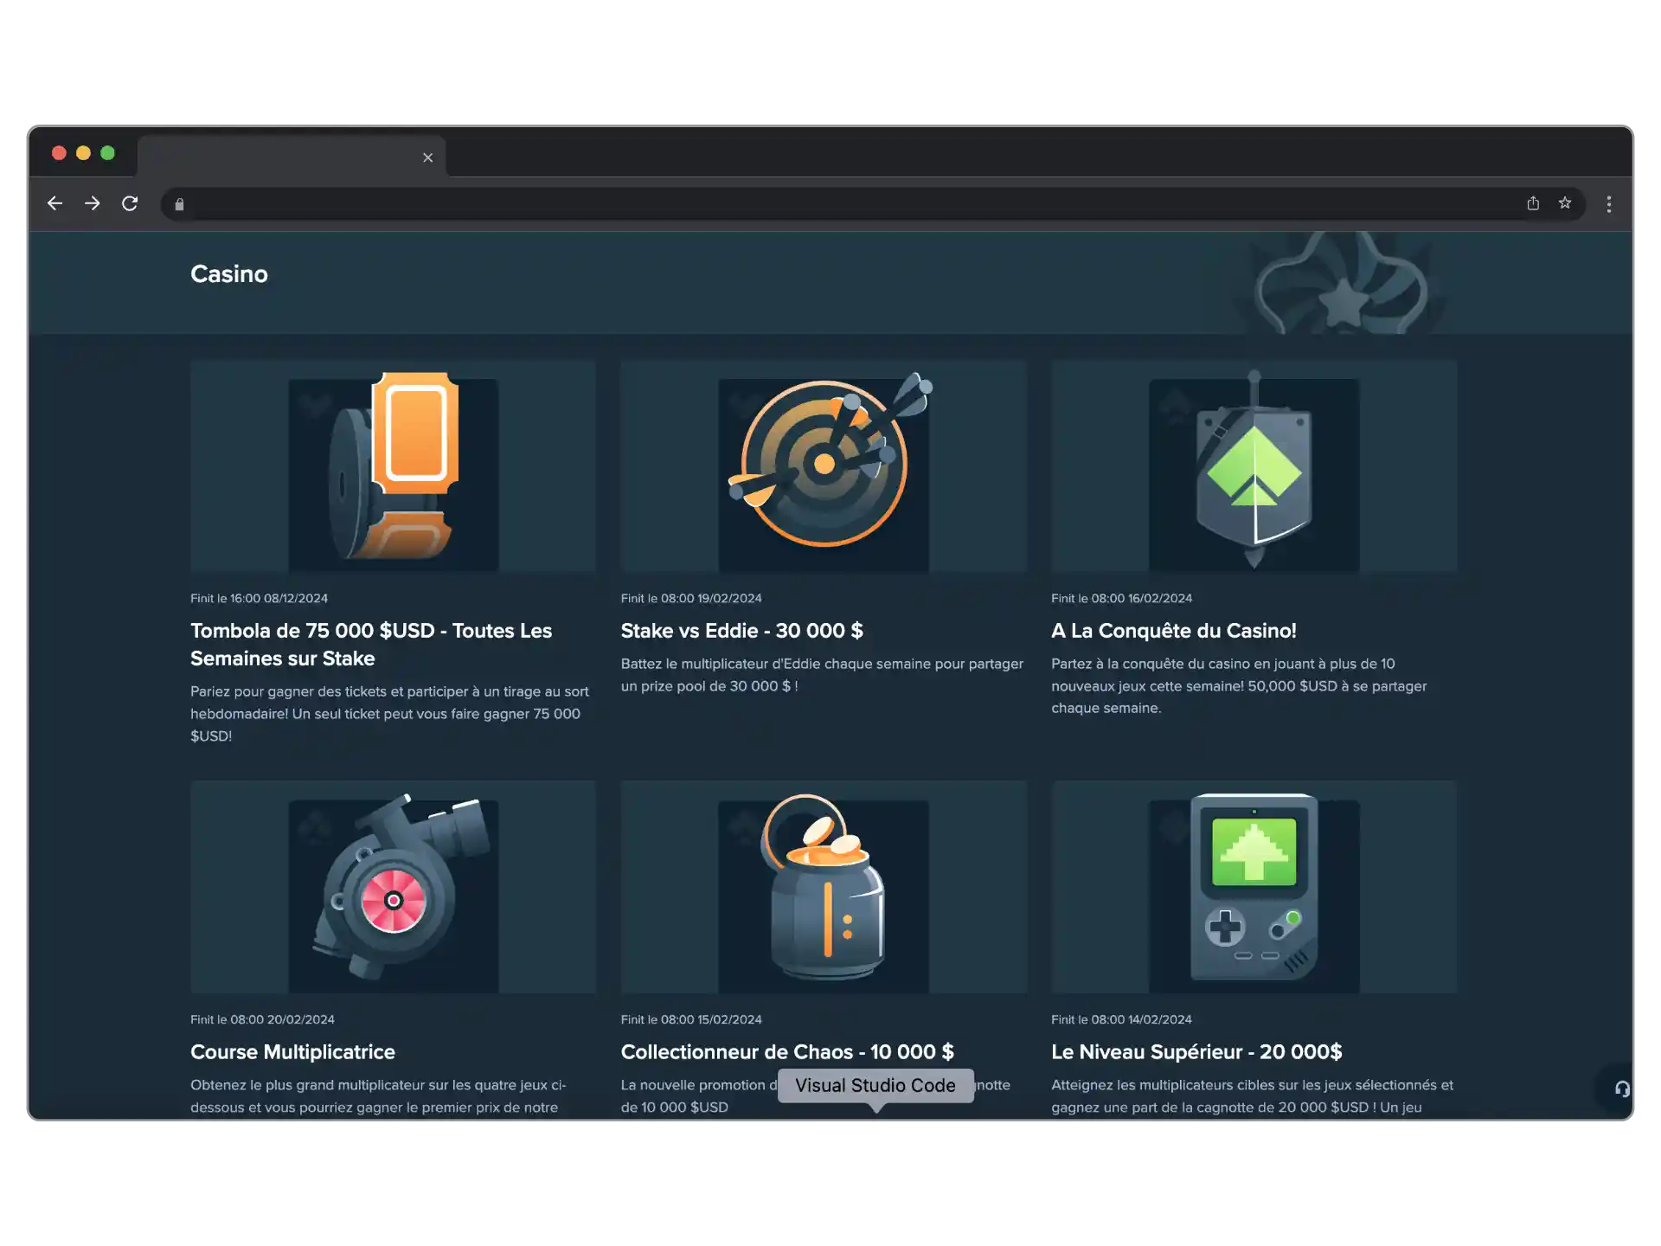Open the Stake vs Eddie dartboard image

[824, 466]
